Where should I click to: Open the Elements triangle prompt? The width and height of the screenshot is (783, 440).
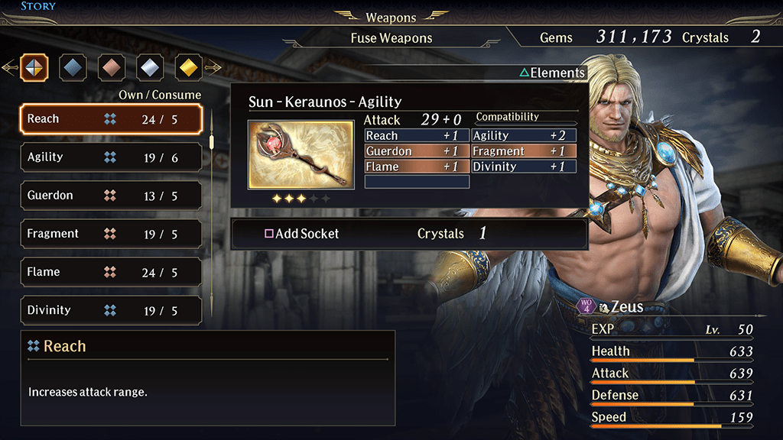pos(552,73)
